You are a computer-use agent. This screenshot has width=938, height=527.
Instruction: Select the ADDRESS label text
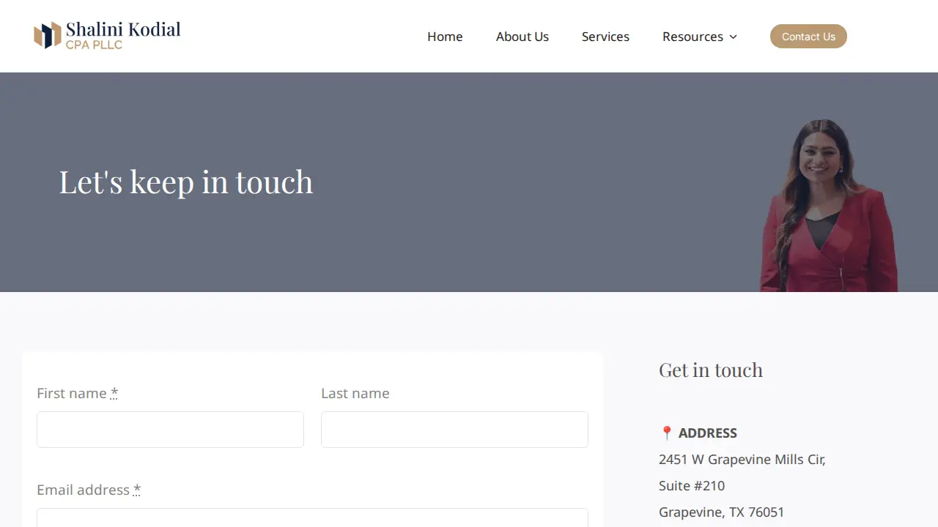[x=708, y=433]
